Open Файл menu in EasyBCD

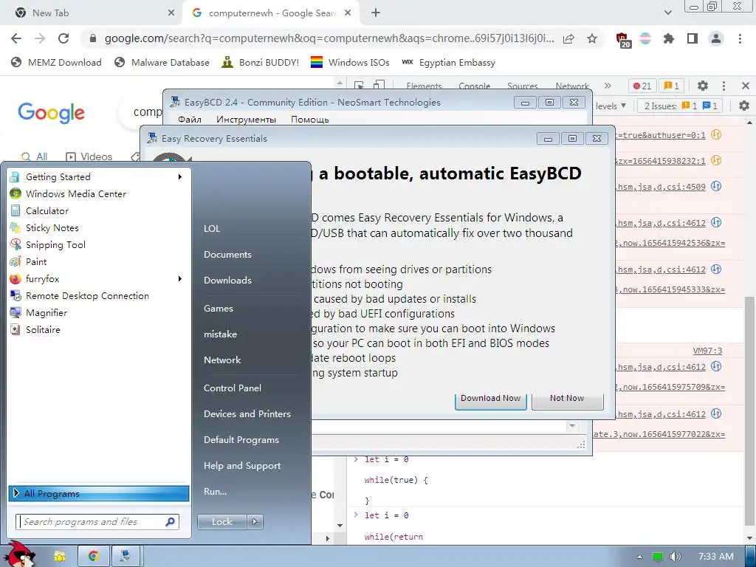(x=190, y=120)
